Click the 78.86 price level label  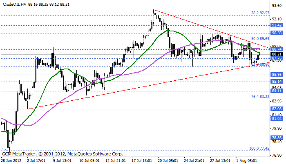[277, 138]
